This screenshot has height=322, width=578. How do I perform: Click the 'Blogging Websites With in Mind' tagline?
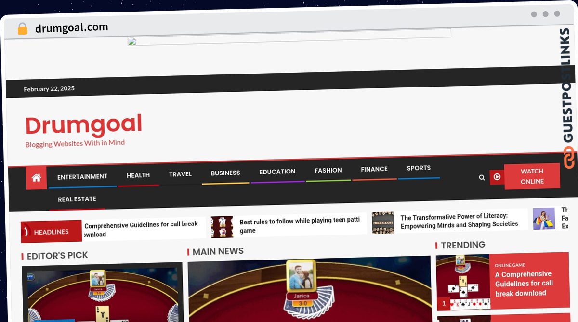point(75,143)
